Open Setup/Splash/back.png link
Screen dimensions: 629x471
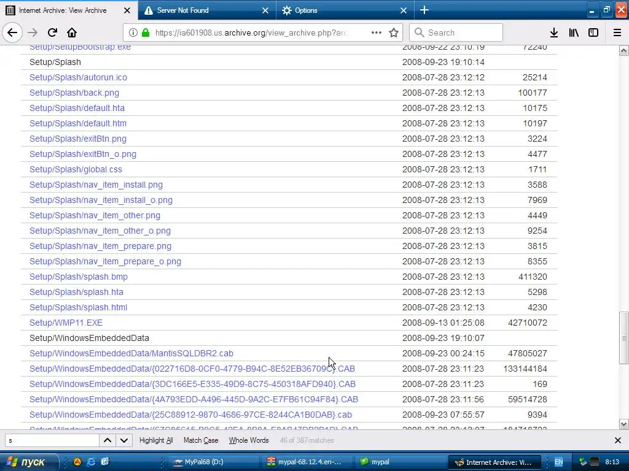pos(74,93)
